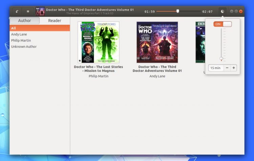Click the elapsed time 01:59
The image size is (254, 161).
click(x=149, y=11)
